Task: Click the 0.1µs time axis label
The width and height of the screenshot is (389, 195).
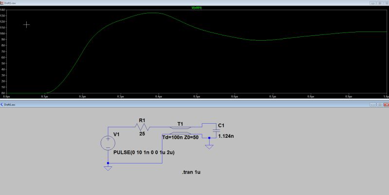Action: 45,96
